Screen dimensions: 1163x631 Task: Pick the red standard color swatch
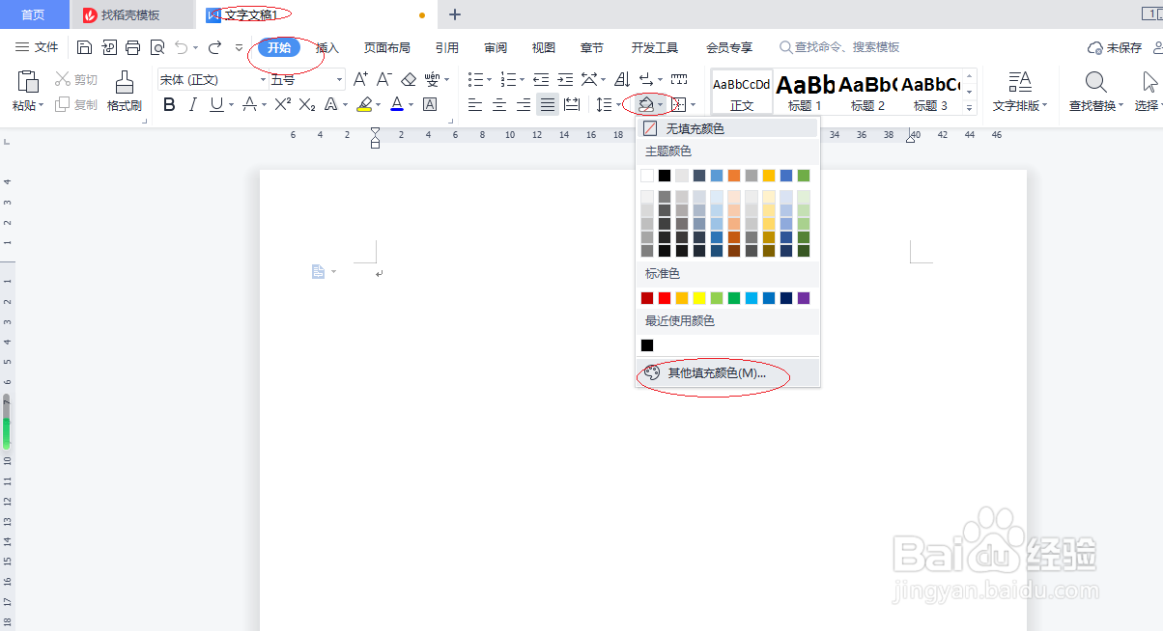[x=665, y=297]
